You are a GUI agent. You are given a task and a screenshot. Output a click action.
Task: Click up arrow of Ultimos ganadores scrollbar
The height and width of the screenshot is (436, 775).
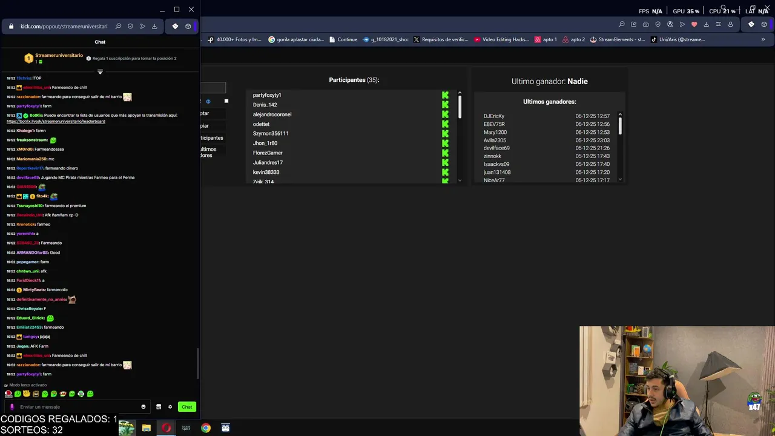click(620, 114)
